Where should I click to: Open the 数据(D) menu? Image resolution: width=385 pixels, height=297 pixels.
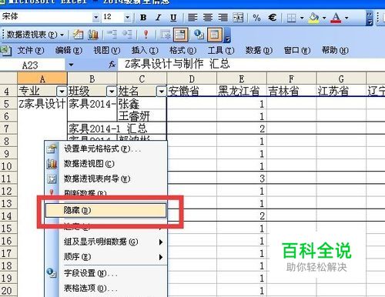(x=259, y=50)
